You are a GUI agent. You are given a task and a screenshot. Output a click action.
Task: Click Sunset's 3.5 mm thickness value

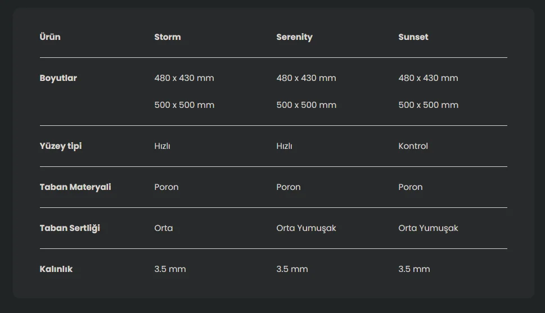tap(414, 269)
